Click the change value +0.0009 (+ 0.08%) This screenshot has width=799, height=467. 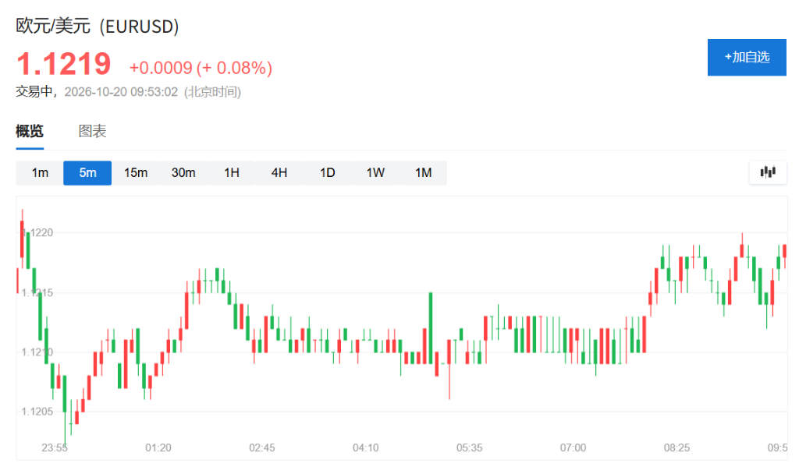pos(201,68)
